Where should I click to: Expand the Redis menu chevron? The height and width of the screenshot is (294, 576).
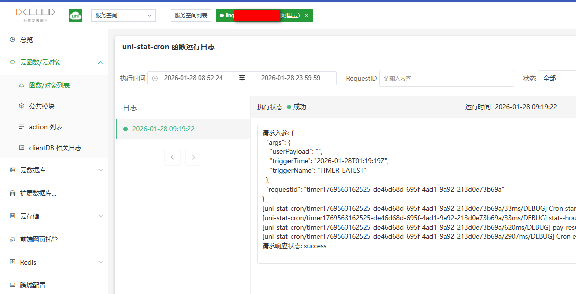[100, 262]
